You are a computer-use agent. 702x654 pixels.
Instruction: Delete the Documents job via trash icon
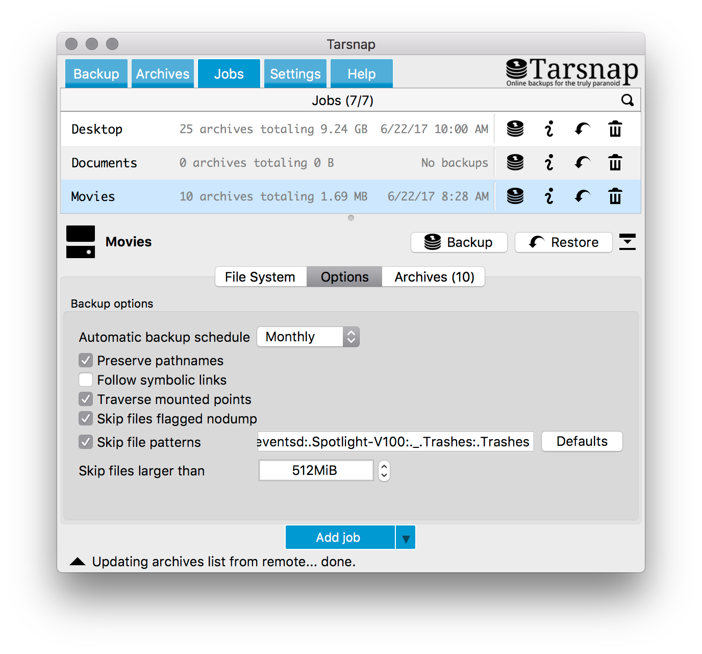[615, 162]
